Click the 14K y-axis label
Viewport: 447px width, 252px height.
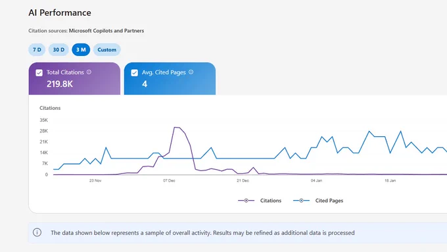[43, 153]
